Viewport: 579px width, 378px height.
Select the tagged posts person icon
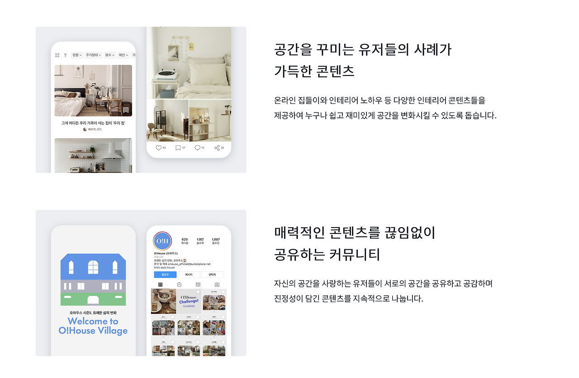pyautogui.click(x=217, y=285)
